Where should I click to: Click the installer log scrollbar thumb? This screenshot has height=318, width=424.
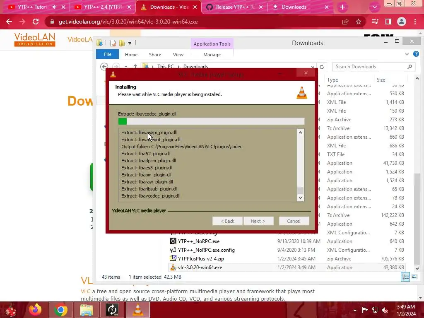[300, 190]
